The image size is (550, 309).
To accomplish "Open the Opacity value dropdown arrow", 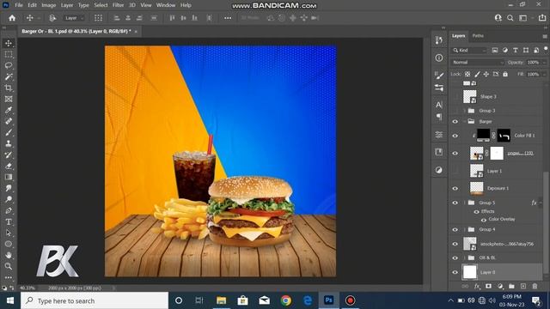I will click(544, 63).
